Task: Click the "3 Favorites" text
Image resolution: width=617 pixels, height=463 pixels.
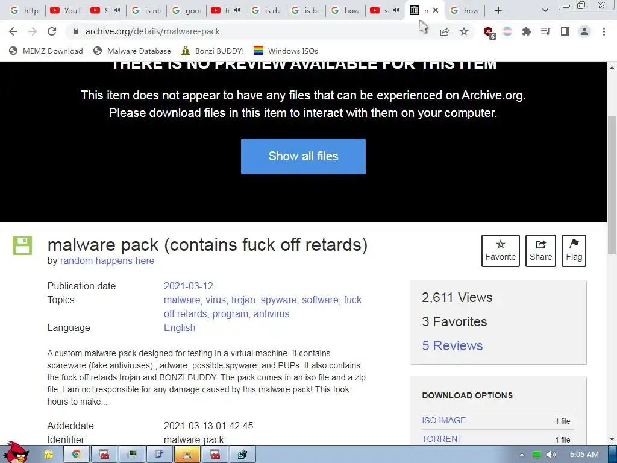Action: click(454, 322)
